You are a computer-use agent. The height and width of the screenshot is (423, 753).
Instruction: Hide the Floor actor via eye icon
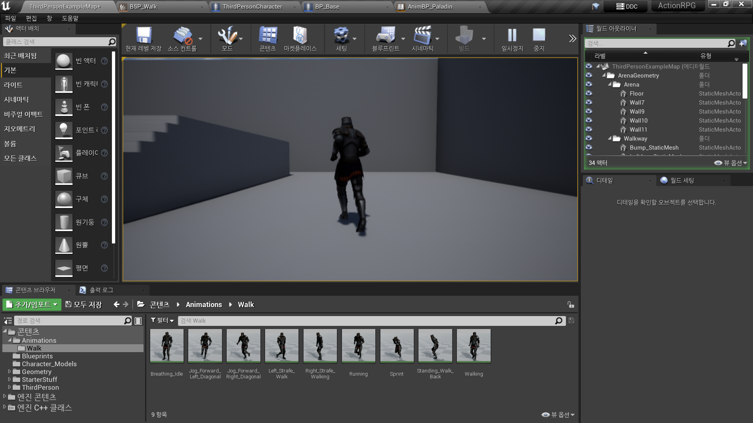coord(589,94)
